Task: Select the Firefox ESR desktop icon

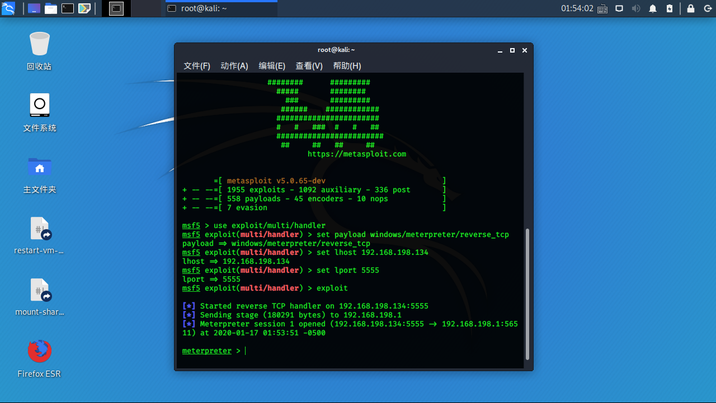Action: point(39,358)
